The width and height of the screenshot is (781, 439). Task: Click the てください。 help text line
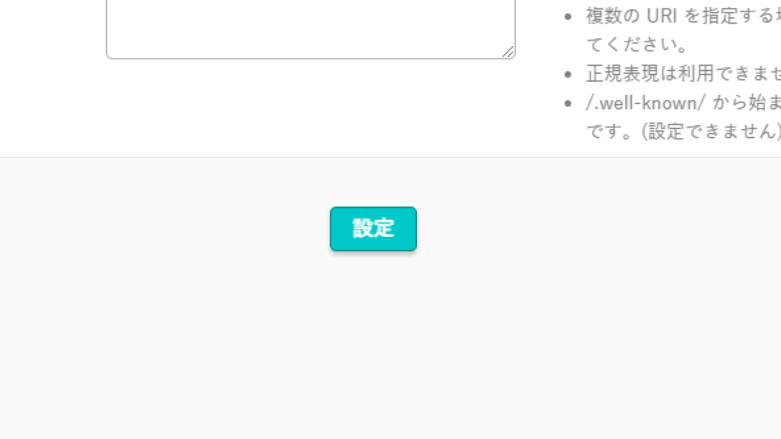(638, 45)
